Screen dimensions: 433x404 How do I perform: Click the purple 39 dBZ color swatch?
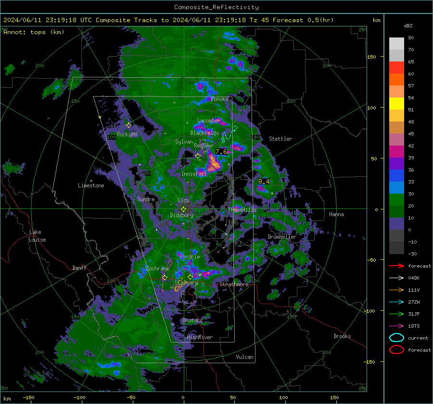pos(396,163)
